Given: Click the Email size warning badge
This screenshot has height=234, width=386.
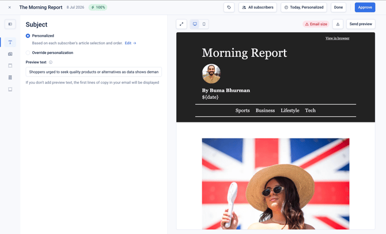Looking at the screenshot, I should [x=316, y=24].
